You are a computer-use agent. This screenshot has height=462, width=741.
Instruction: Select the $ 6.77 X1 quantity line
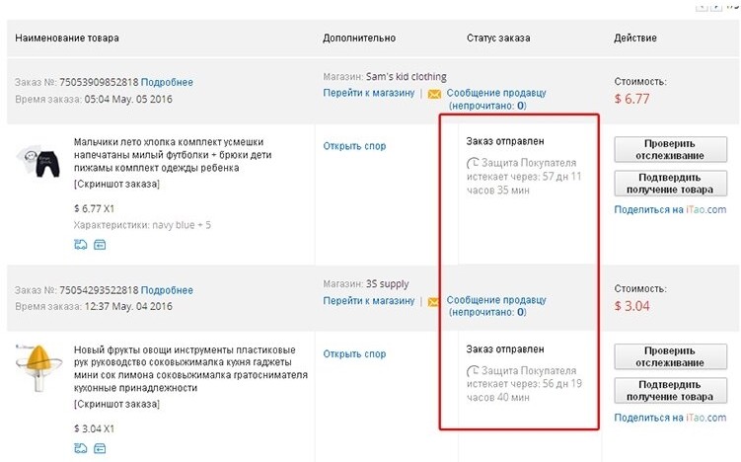tap(94, 208)
